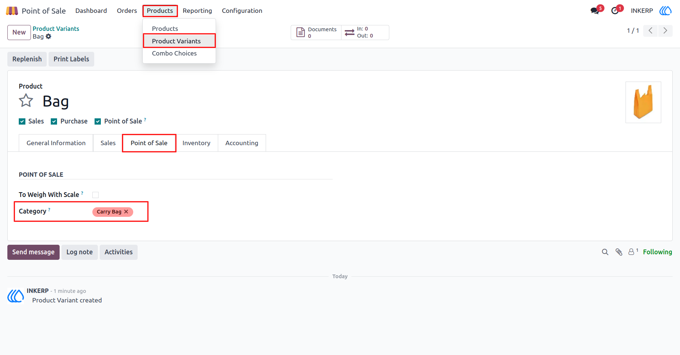Click INKERP avatar in chatter message
This screenshot has height=355, width=680.
coord(16,295)
